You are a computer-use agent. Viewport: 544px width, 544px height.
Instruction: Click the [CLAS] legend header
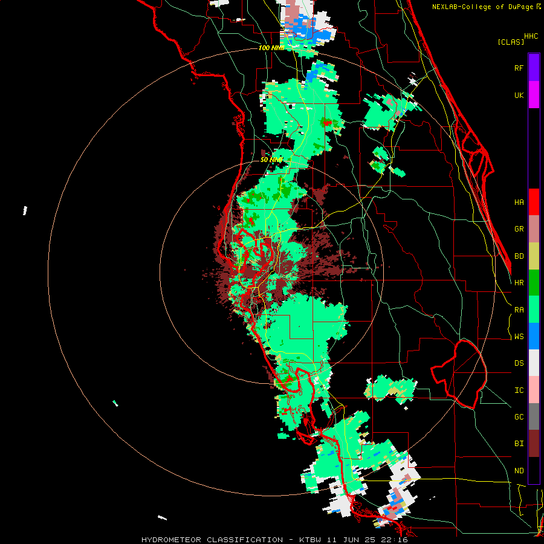(511, 42)
